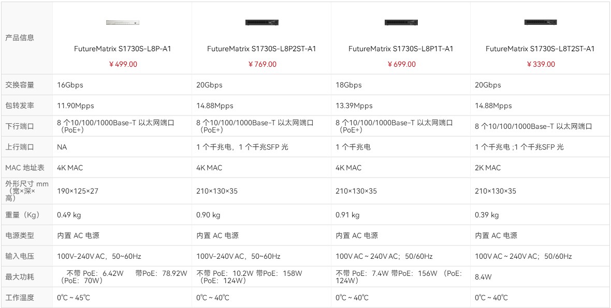Click the ¥699.00 price label
This screenshot has height=308, width=611.
click(401, 64)
